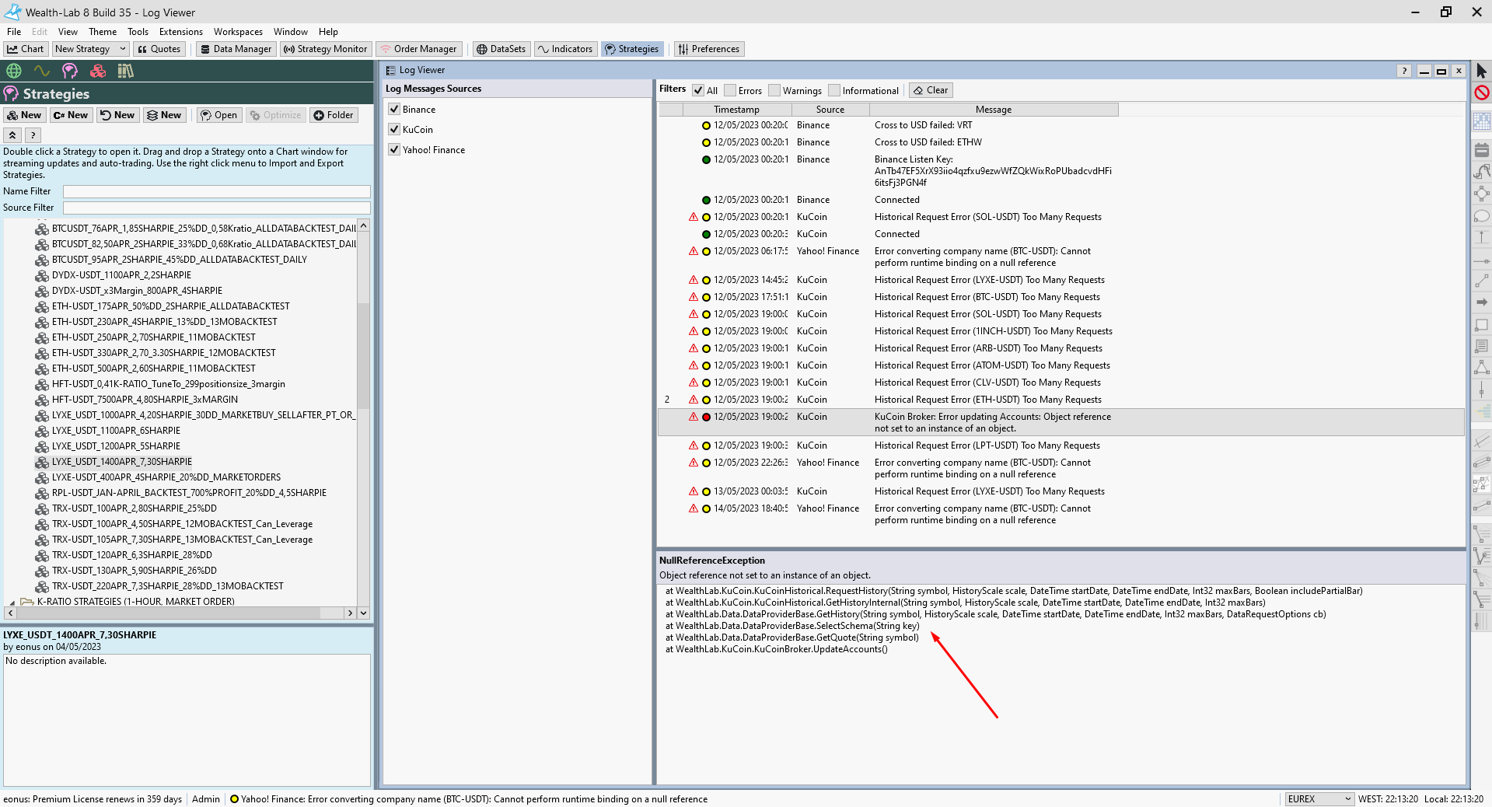The height and width of the screenshot is (807, 1492).
Task: Open the Workspaces menu
Action: (238, 32)
